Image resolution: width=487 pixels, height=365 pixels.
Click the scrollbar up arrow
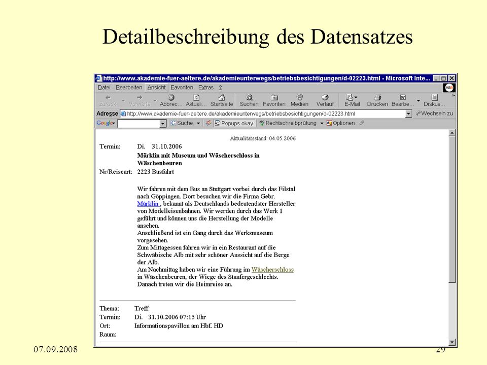pyautogui.click(x=452, y=133)
